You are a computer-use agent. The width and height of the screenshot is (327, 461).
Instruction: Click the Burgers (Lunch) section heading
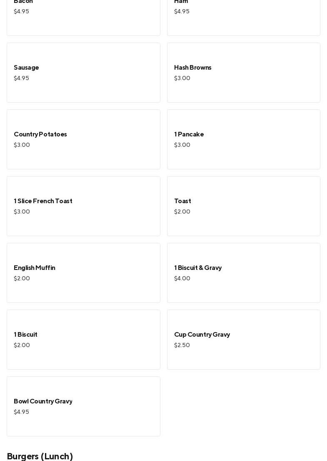click(x=40, y=456)
